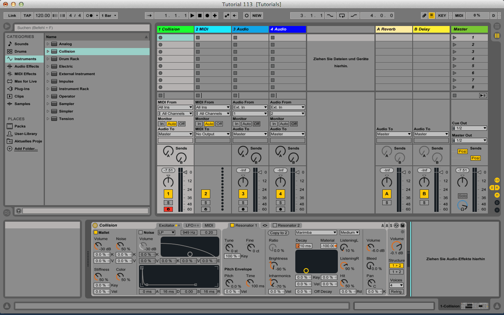The height and width of the screenshot is (315, 504).
Task: Toggle the Resonator 2 activation checkbox
Action: 275,225
